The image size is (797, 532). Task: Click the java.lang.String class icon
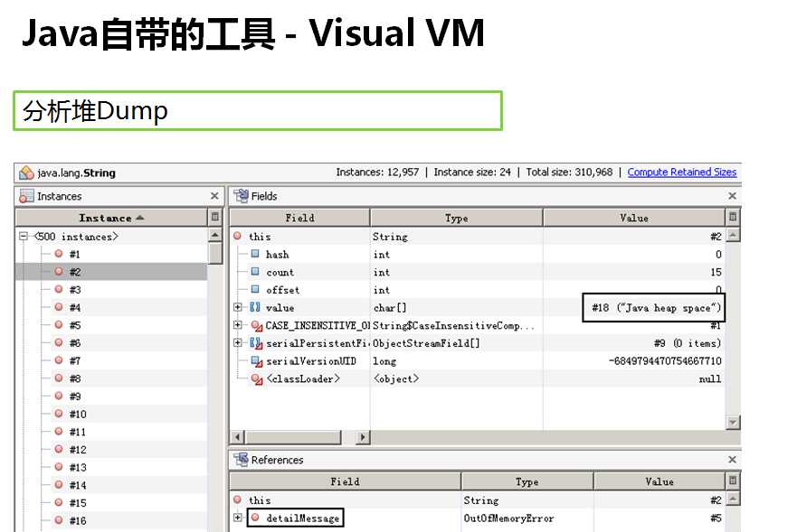click(x=26, y=173)
